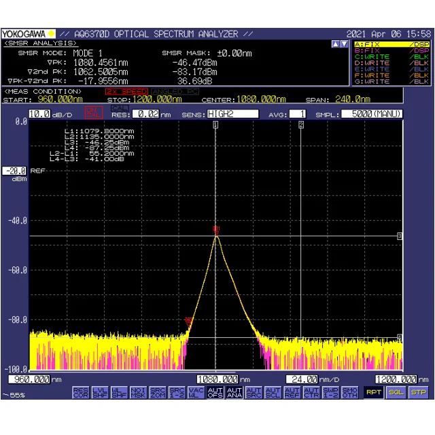This screenshot has width=435, height=435.
Task: Click the RES 0.02 nm resolution field
Action: click(x=145, y=114)
